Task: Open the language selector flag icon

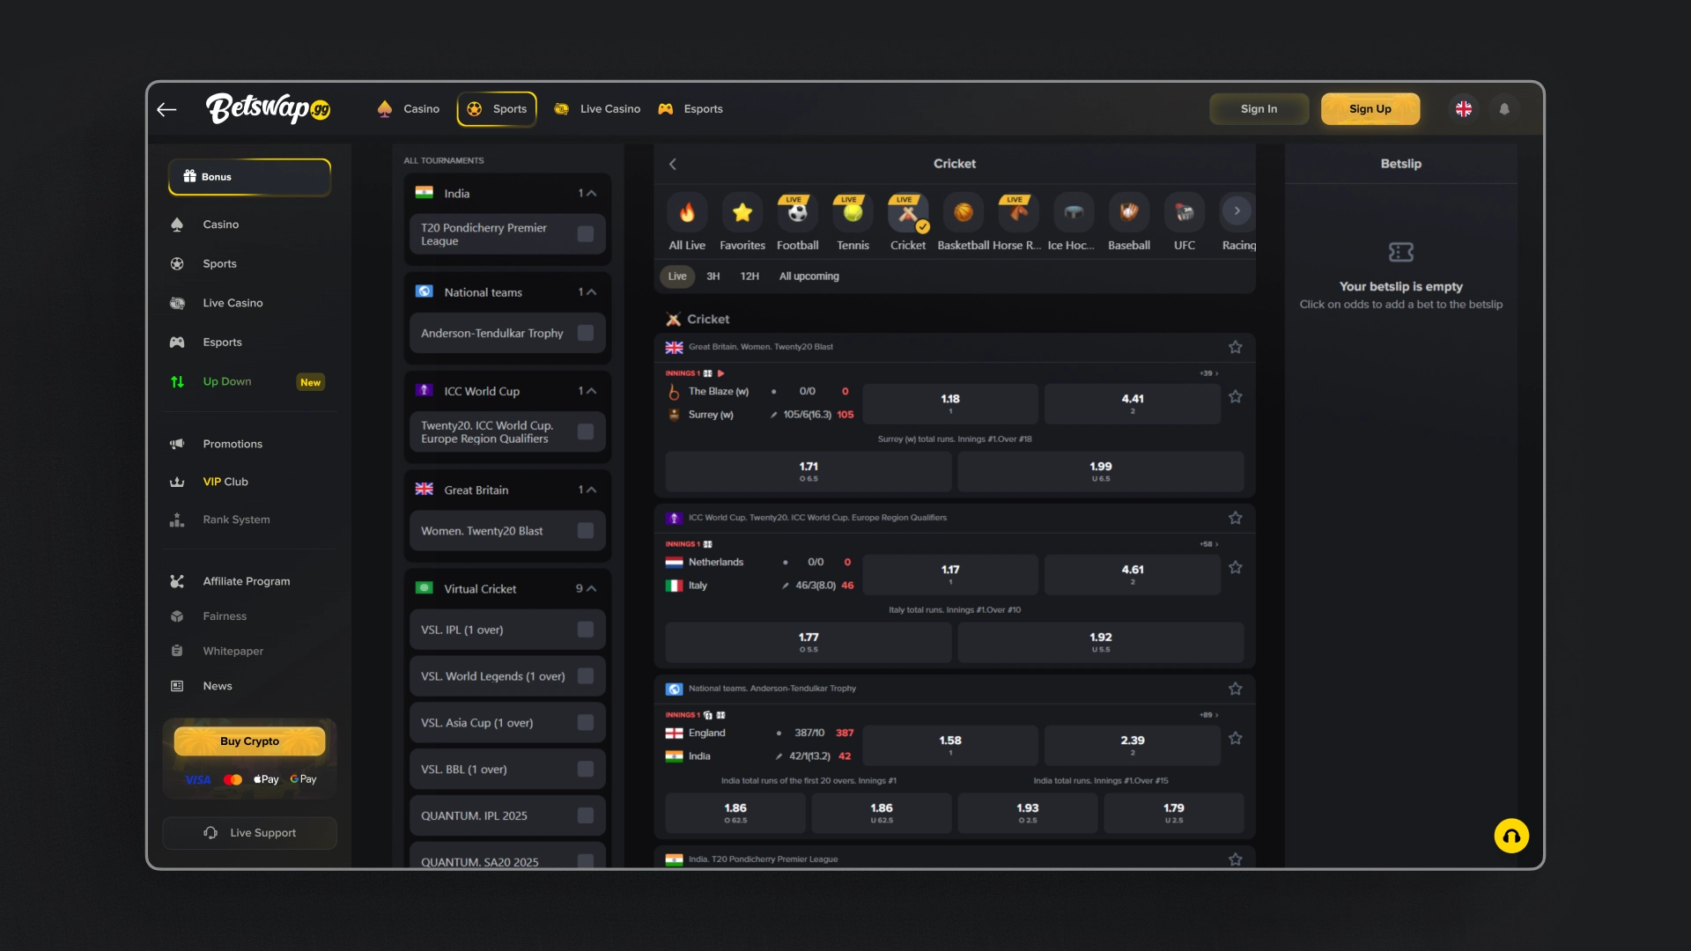Action: [x=1463, y=109]
